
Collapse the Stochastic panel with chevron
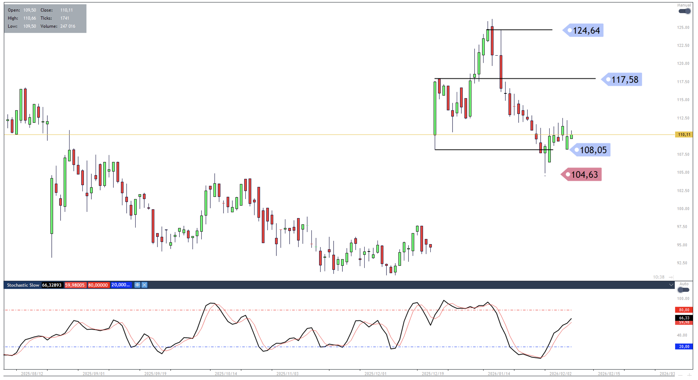click(671, 285)
